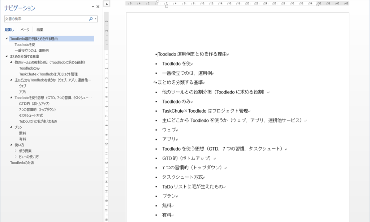The height and width of the screenshot is (222, 370).
Task: Collapse the まとめを分類する基準 heading
Action: (7, 56)
